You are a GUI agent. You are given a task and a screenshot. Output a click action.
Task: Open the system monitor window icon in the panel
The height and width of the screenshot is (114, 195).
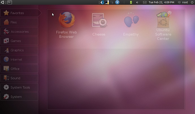[x=10, y=2]
